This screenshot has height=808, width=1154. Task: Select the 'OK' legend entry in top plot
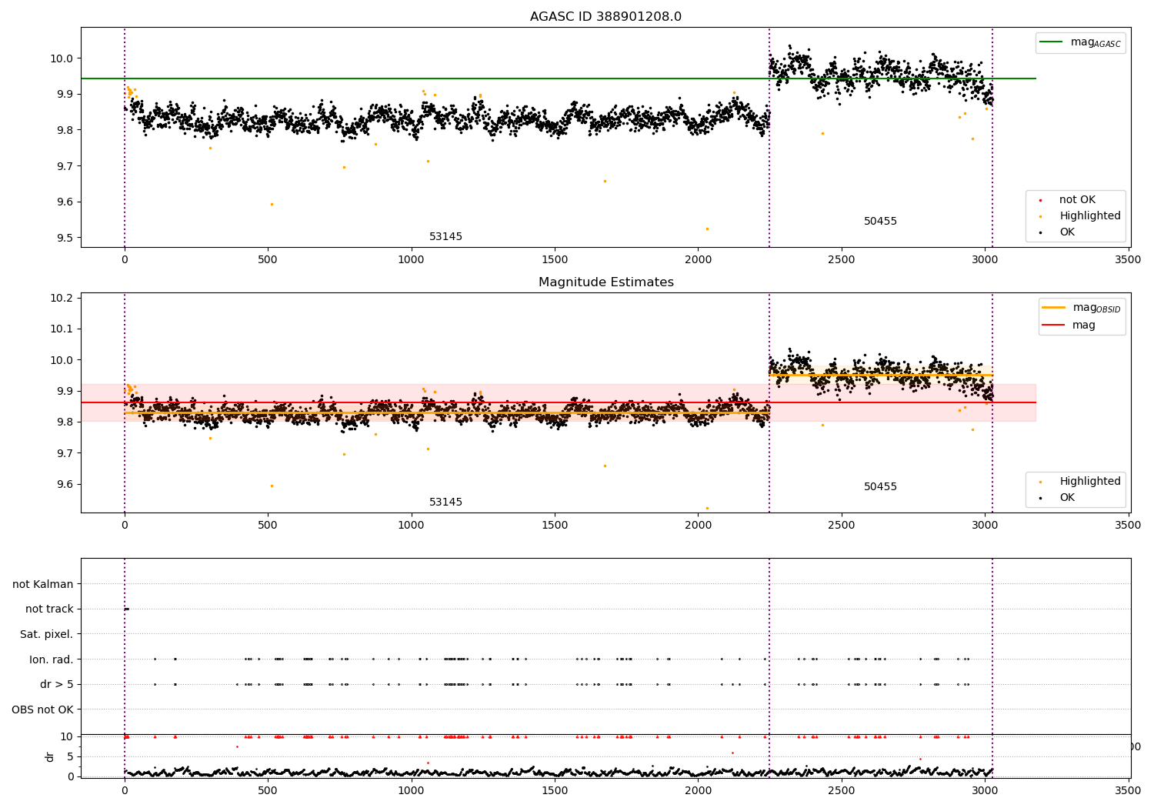(x=1067, y=232)
